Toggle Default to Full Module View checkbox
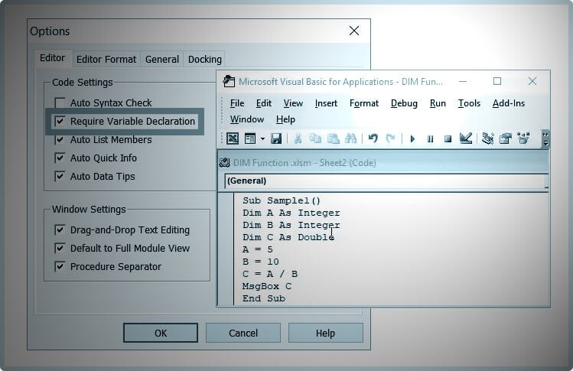This screenshot has width=573, height=371. click(60, 248)
